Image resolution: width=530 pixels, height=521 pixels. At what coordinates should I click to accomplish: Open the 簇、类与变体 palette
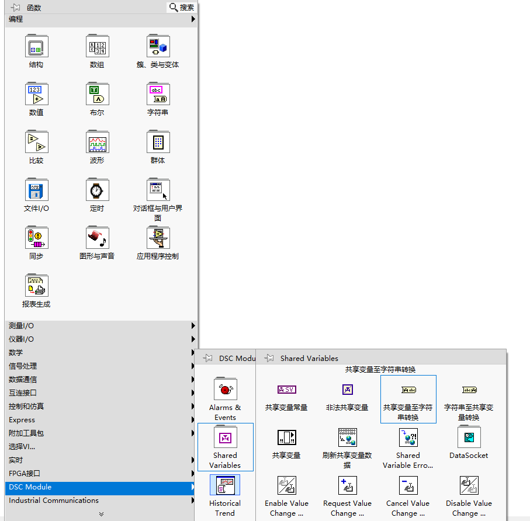tap(158, 46)
